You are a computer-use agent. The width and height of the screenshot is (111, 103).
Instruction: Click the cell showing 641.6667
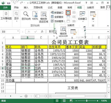click(x=86, y=81)
